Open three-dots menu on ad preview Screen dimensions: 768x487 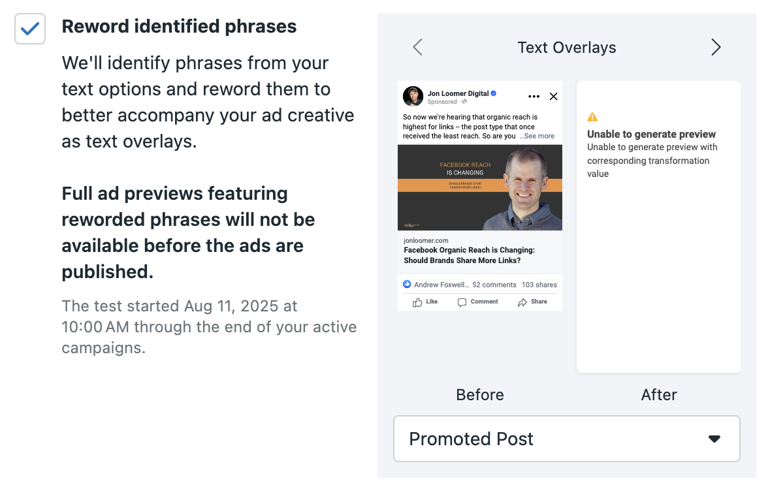click(x=534, y=97)
